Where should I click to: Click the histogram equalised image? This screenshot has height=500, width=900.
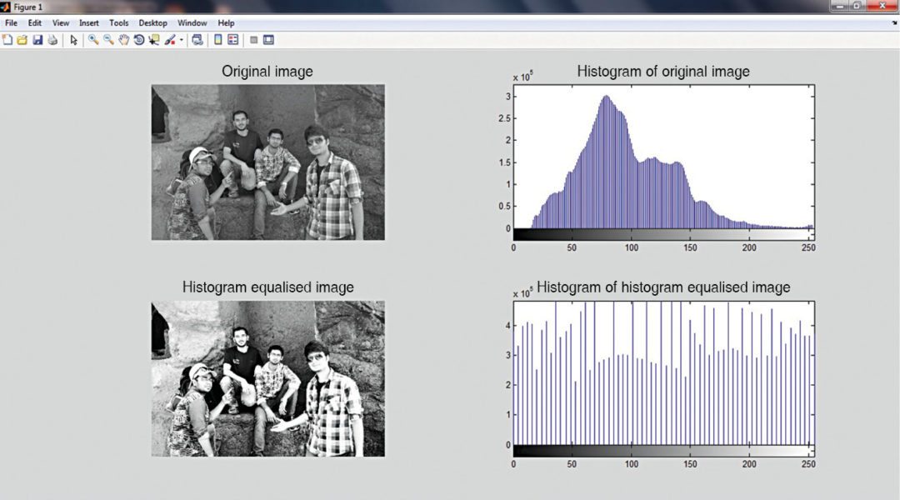tap(267, 378)
